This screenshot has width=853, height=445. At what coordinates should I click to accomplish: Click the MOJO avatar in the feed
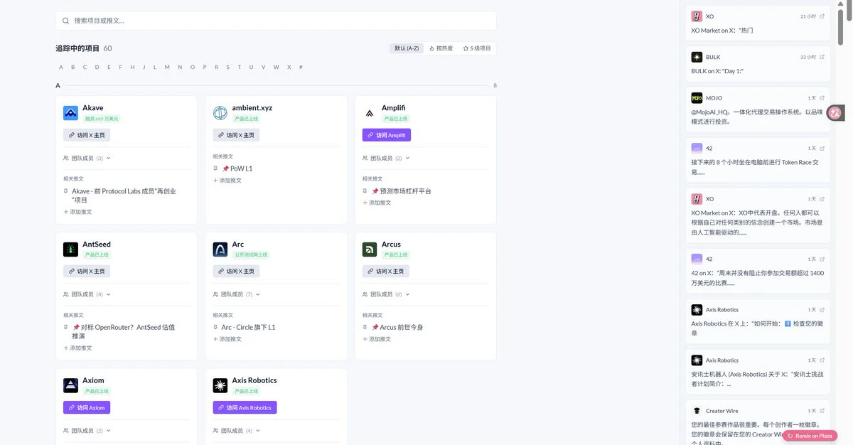(x=697, y=98)
